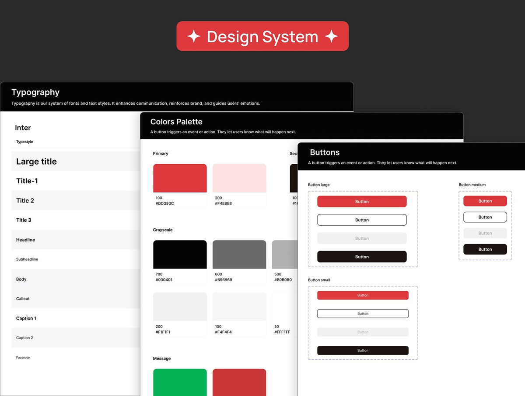This screenshot has height=396, width=525.
Task: Click the disabled gray large Button
Action: [x=362, y=238]
